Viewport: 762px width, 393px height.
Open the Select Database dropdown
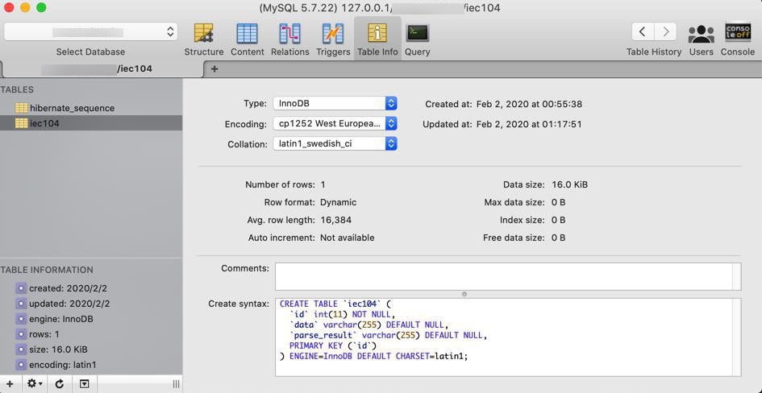tap(90, 31)
